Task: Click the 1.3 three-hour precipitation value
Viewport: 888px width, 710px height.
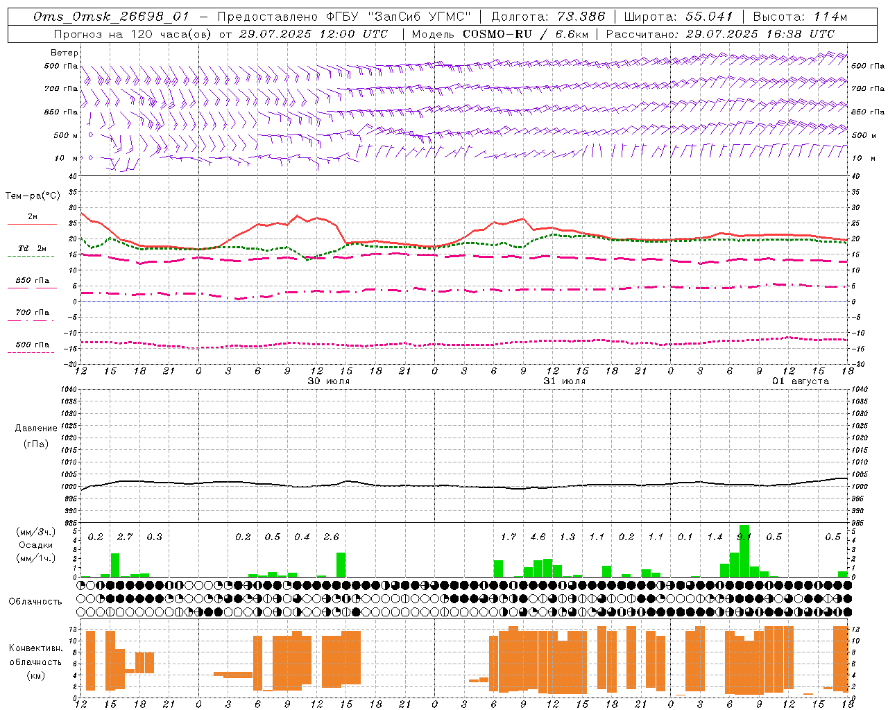Action: coord(567,537)
